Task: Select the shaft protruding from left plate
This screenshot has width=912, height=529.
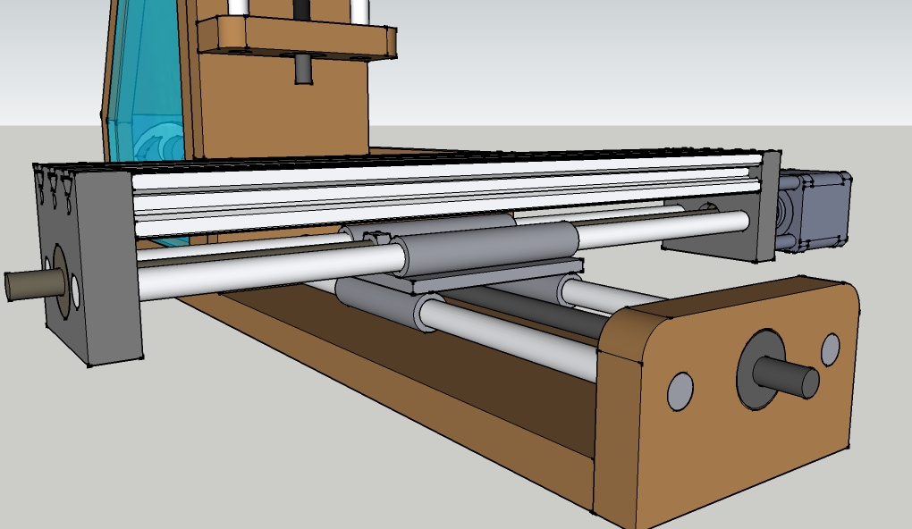Action: point(31,284)
